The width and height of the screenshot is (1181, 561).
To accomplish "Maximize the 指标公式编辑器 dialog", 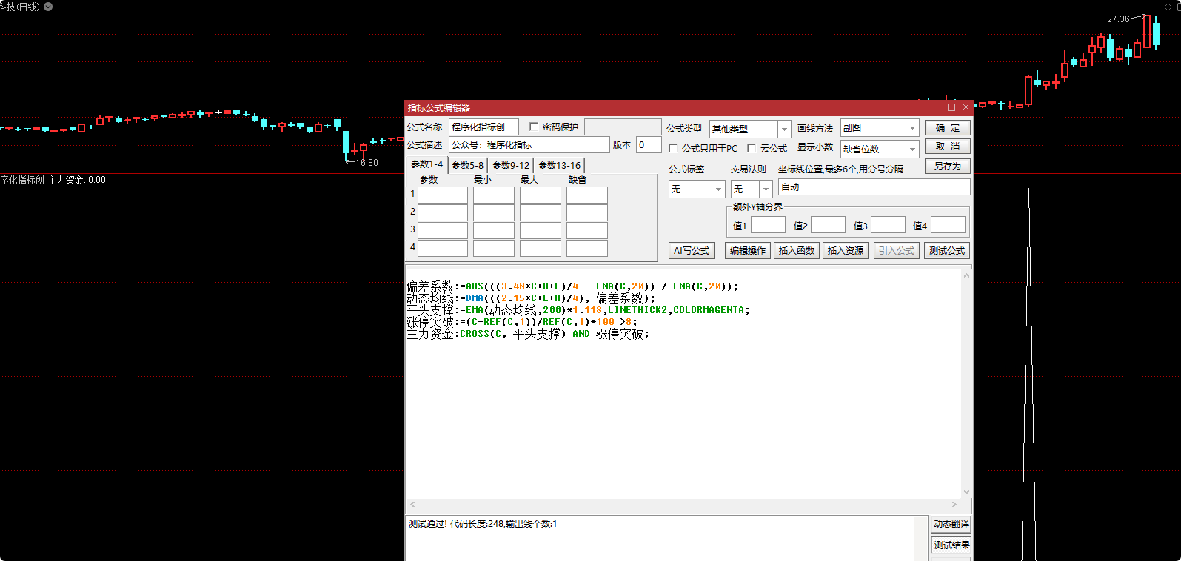I will coord(951,107).
